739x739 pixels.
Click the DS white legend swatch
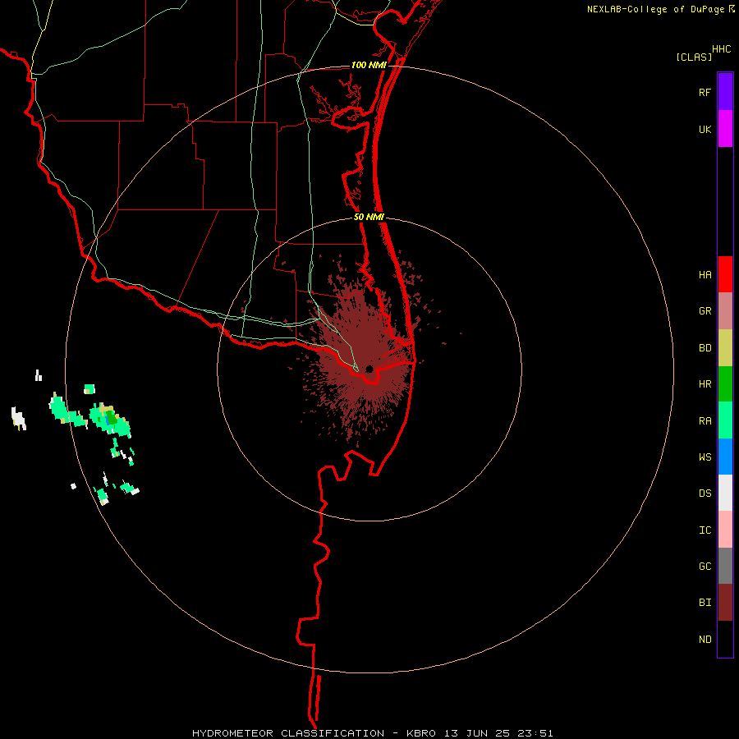pyautogui.click(x=725, y=493)
